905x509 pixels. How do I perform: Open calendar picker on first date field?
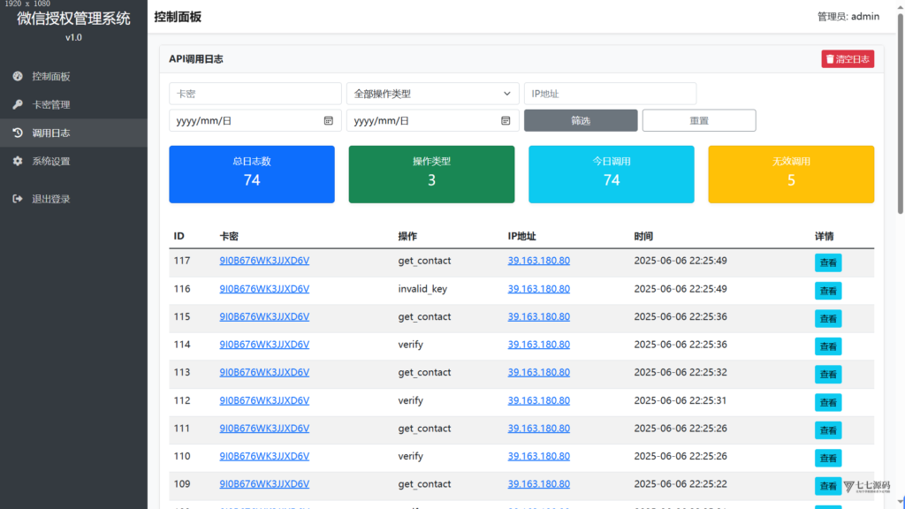[329, 120]
